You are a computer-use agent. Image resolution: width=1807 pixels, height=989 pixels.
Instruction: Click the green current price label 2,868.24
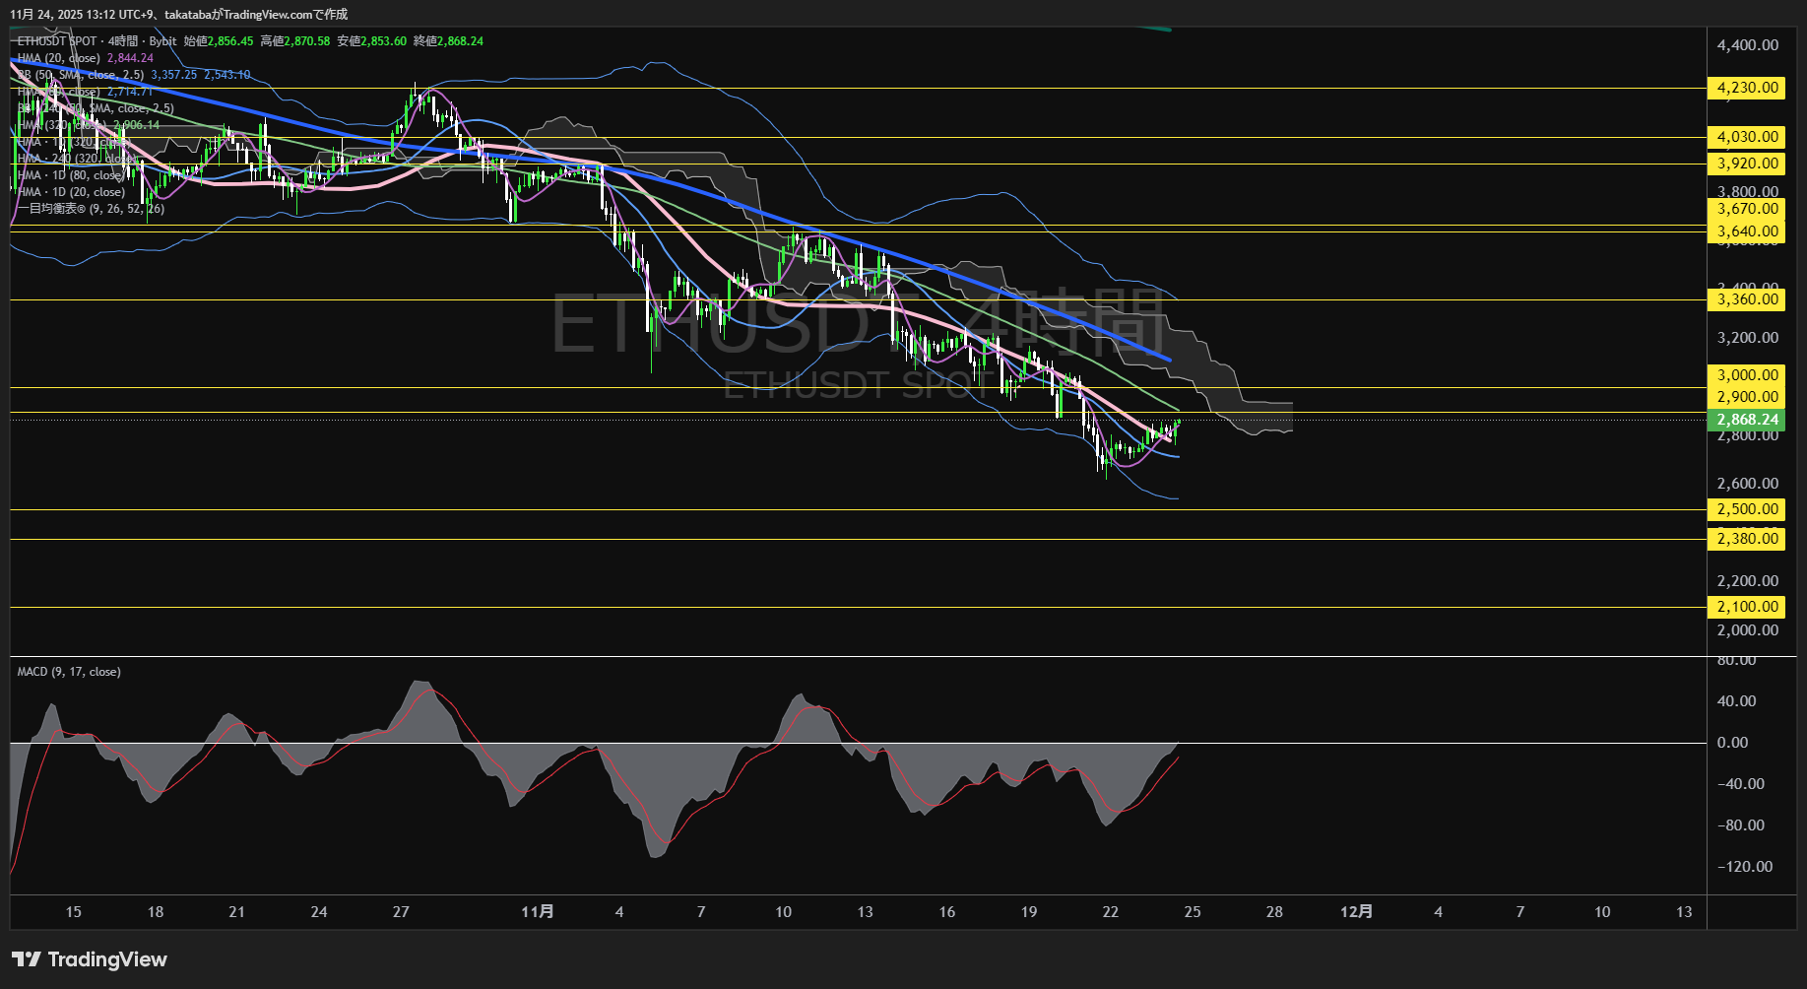tap(1747, 420)
